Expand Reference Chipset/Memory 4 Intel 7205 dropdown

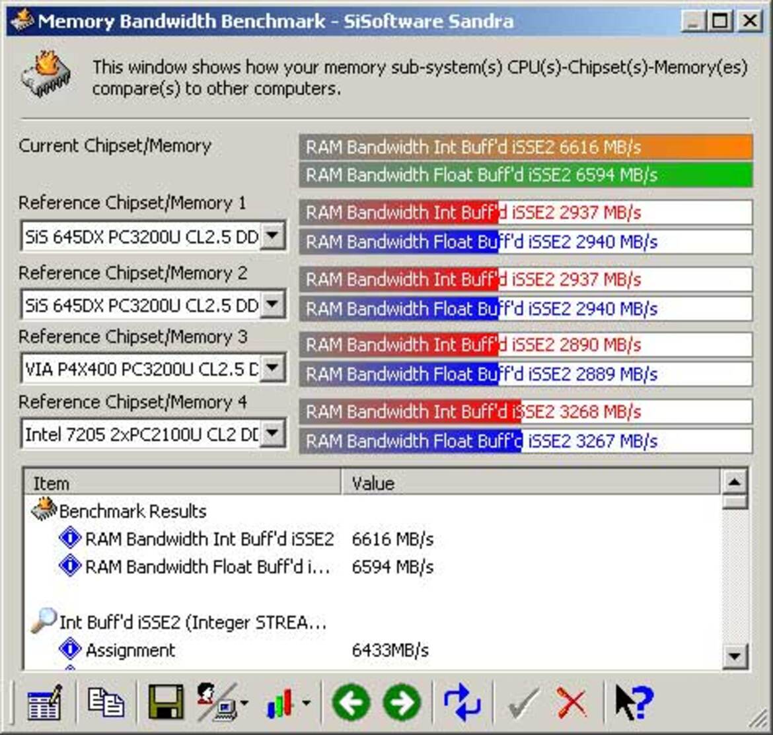click(272, 434)
